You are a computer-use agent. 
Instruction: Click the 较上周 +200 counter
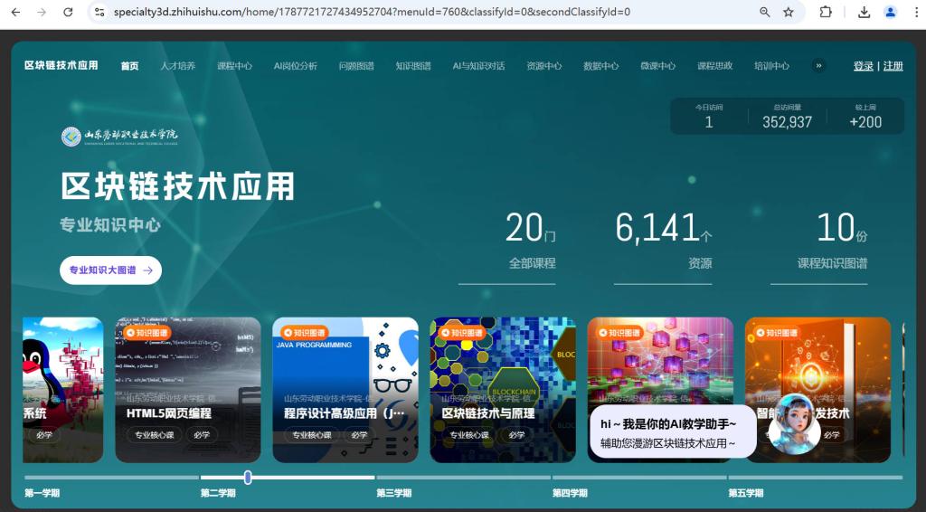(x=865, y=117)
